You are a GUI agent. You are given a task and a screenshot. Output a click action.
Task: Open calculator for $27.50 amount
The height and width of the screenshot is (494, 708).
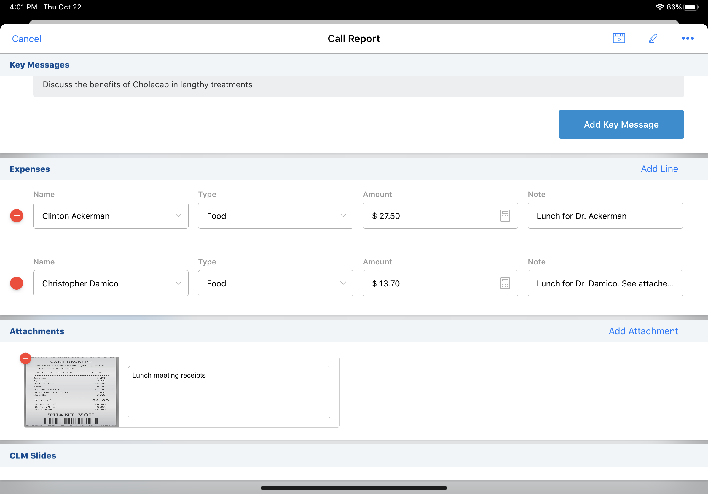point(505,216)
